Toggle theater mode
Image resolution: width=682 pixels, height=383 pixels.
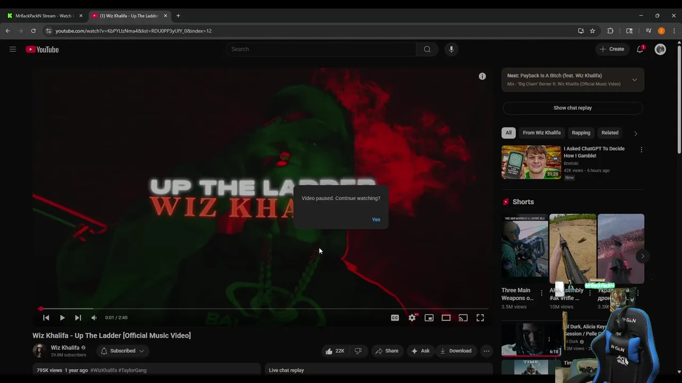pyautogui.click(x=446, y=318)
